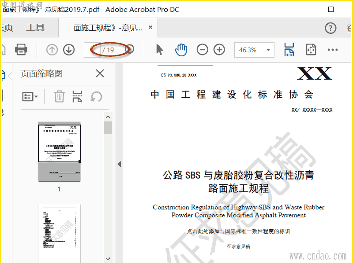This screenshot has height=264, width=353.
Task: Open the help question mark icon
Action: pyautogui.click(x=330, y=28)
